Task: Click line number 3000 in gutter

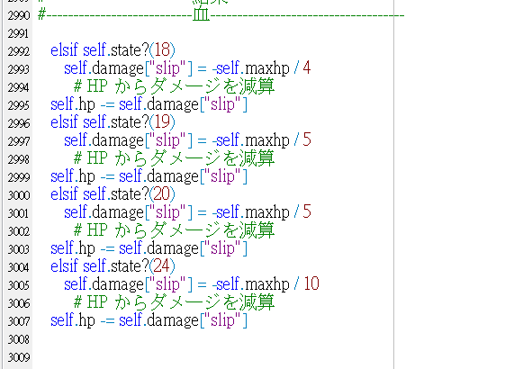Action: pos(19,195)
